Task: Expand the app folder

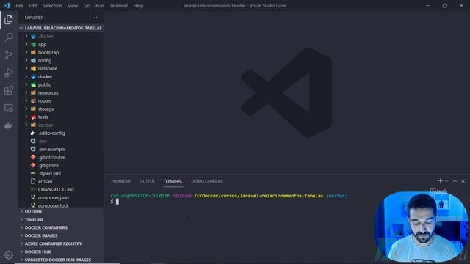Action: pos(60,44)
